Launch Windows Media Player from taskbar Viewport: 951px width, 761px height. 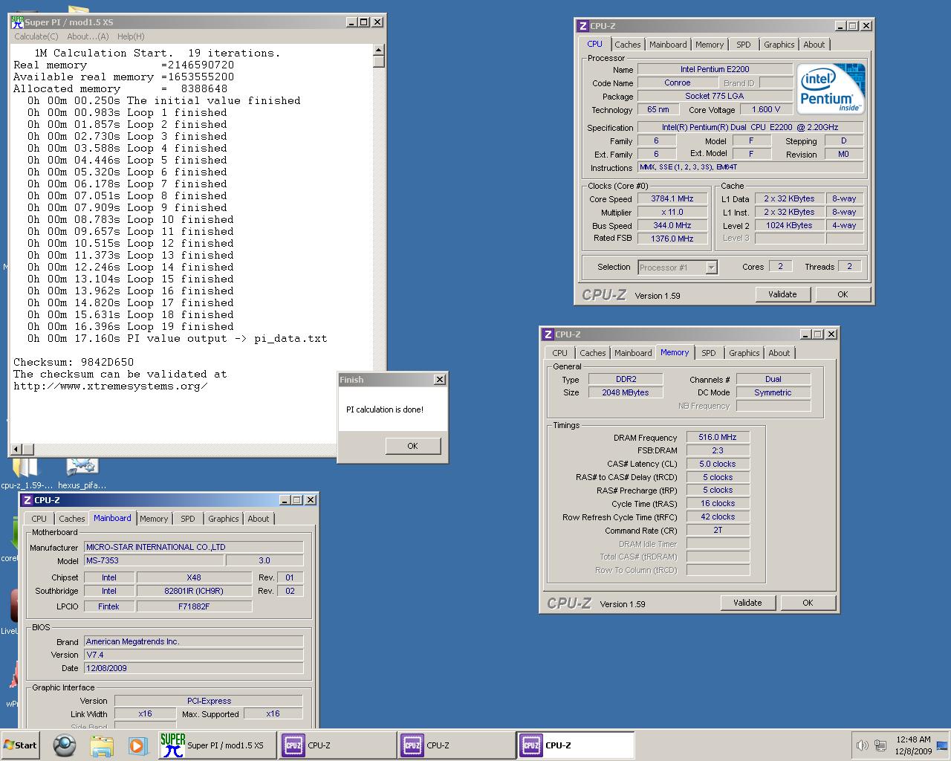pyautogui.click(x=137, y=745)
